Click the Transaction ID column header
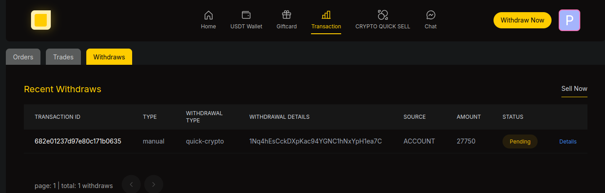Screen dimensions: 605x193 click(x=58, y=117)
